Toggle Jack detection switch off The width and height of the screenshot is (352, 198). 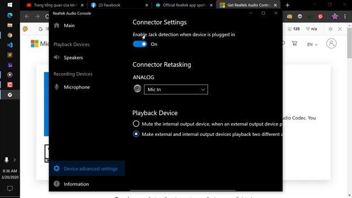[140, 44]
